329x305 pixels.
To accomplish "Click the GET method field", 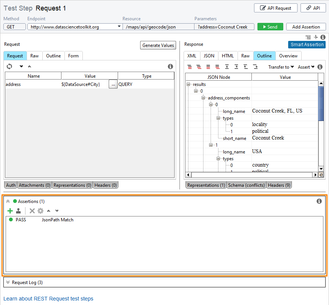I will [x=15, y=27].
